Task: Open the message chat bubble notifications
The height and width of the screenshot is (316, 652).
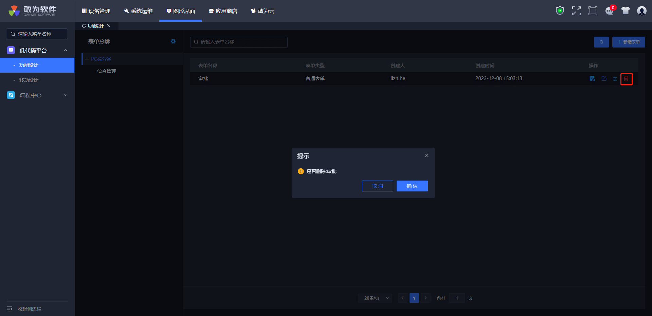Action: tap(609, 11)
